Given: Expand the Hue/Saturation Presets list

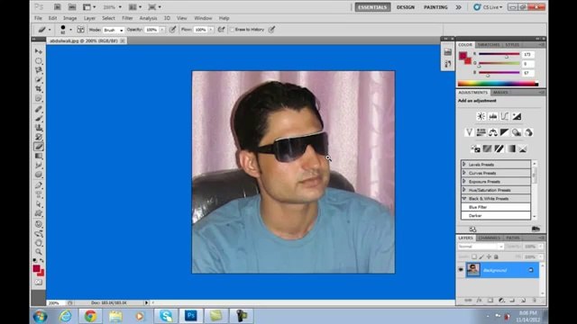Looking at the screenshot, I should point(464,190).
